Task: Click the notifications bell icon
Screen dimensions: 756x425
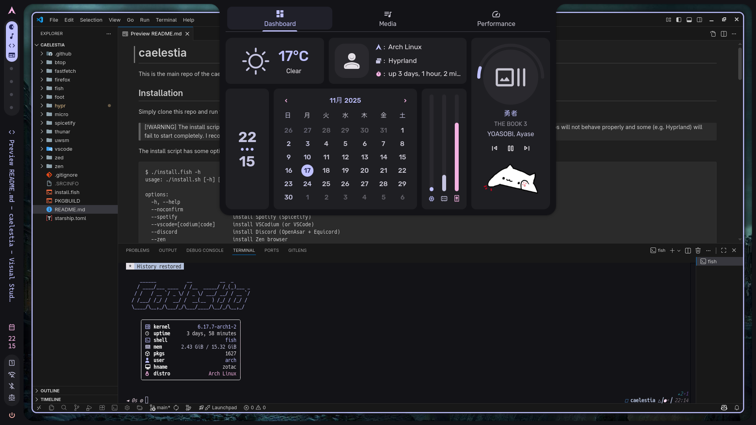Action: [x=737, y=408]
